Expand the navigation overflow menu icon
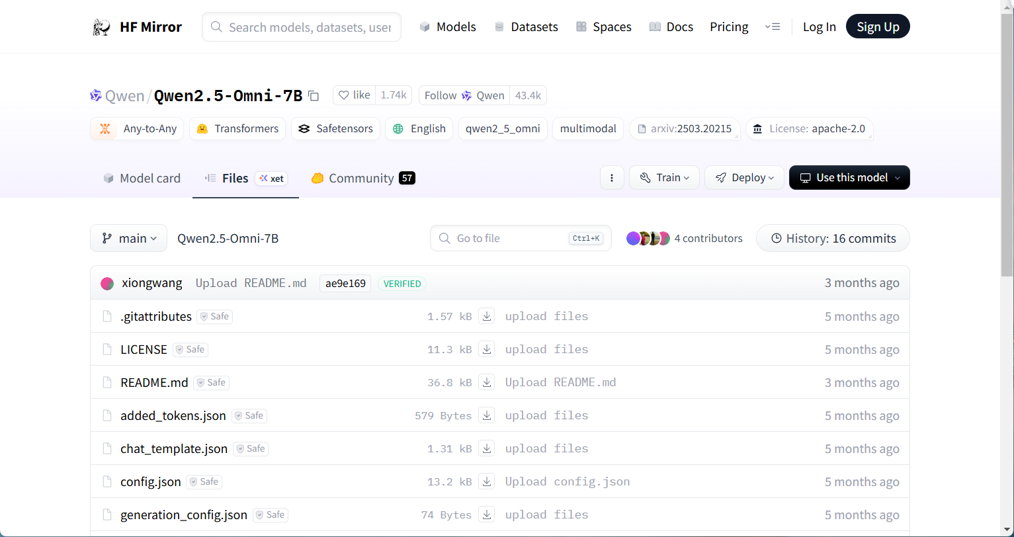The image size is (1014, 537). tap(773, 27)
